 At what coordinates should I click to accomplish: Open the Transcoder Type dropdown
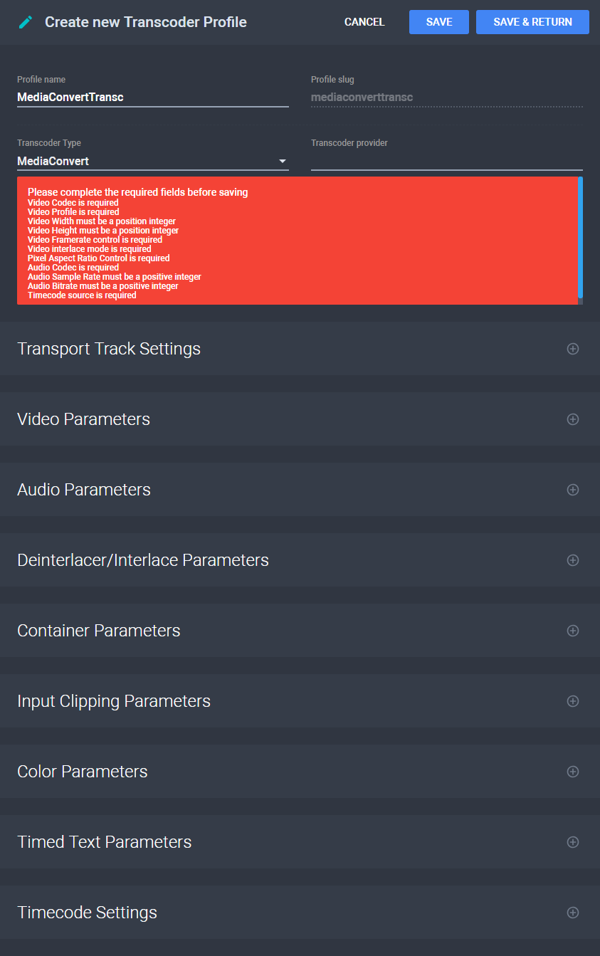coord(283,161)
